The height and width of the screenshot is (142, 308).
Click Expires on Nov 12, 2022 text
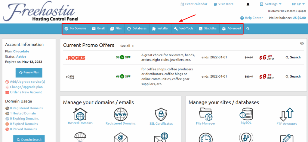23,62
